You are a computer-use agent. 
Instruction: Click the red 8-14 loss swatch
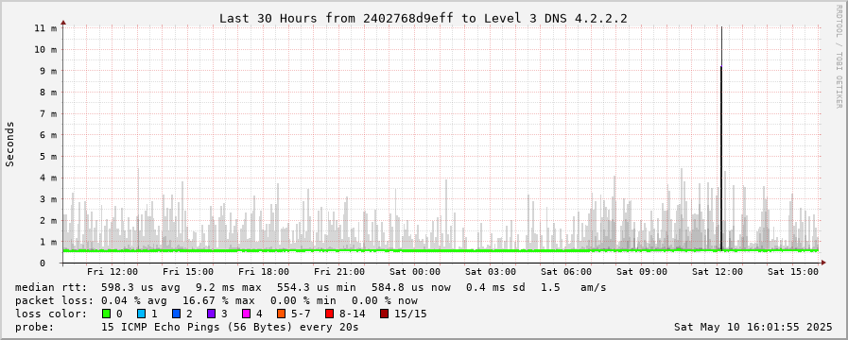click(329, 314)
